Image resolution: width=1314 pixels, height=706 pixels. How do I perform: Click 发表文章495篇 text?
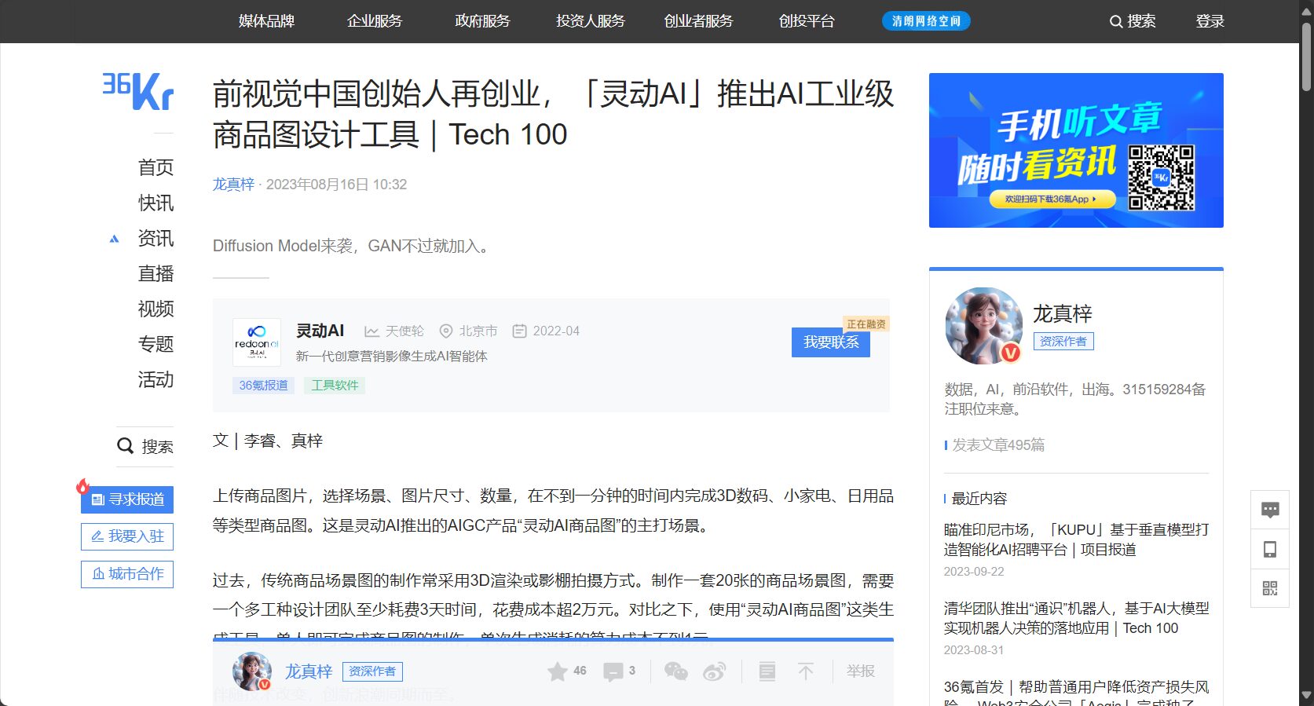coord(998,445)
